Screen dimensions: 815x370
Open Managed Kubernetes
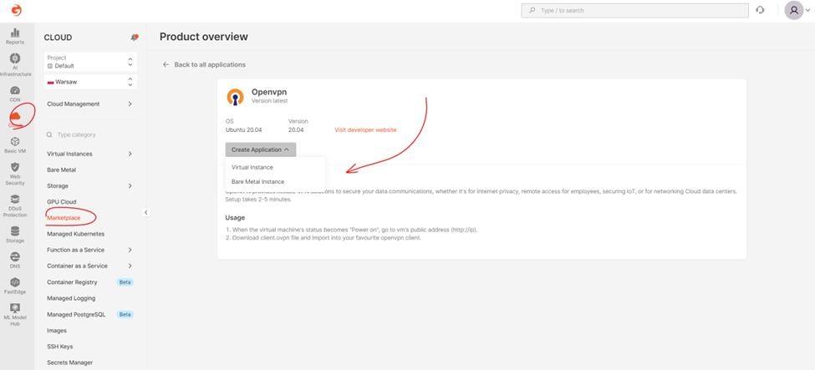75,234
